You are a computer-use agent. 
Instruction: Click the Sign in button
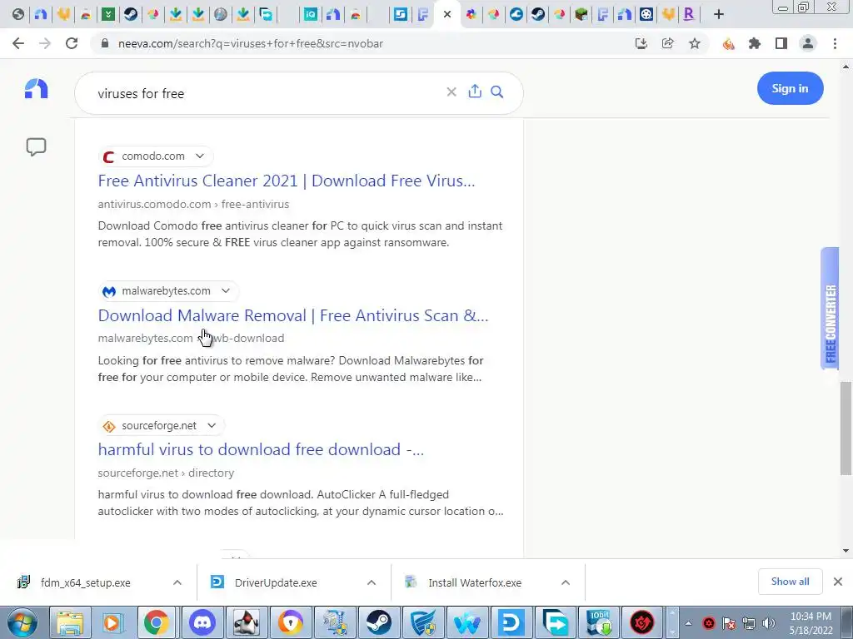790,88
